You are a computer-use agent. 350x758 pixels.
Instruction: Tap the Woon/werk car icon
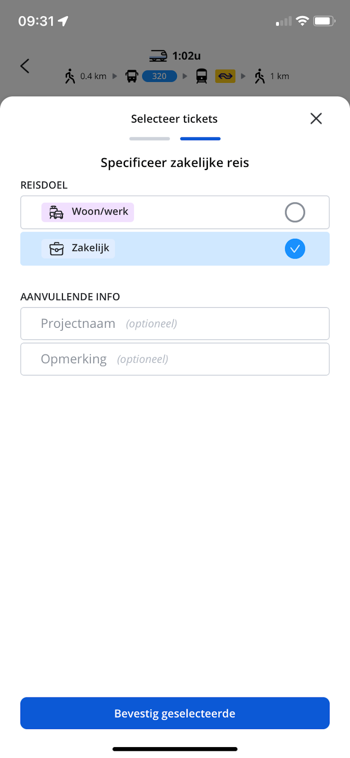point(56,212)
